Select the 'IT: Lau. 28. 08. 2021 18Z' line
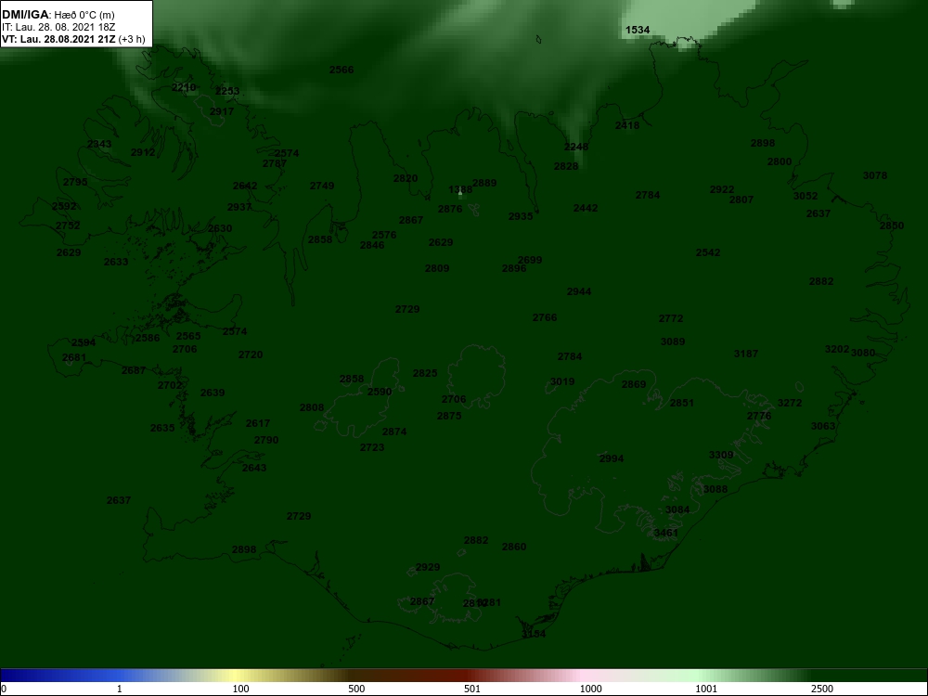Screen dimensions: 928x696 point(58,27)
